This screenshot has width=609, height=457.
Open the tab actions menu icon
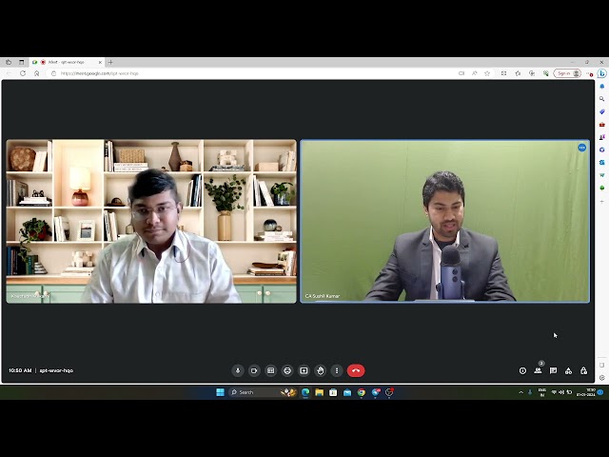(21, 62)
